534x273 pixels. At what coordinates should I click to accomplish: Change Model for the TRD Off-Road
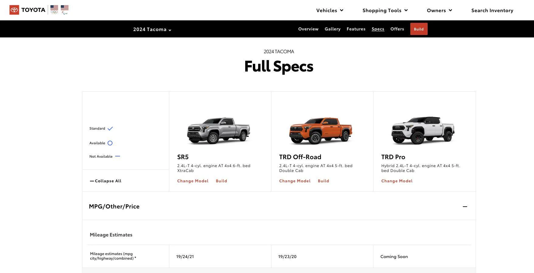[x=295, y=181]
